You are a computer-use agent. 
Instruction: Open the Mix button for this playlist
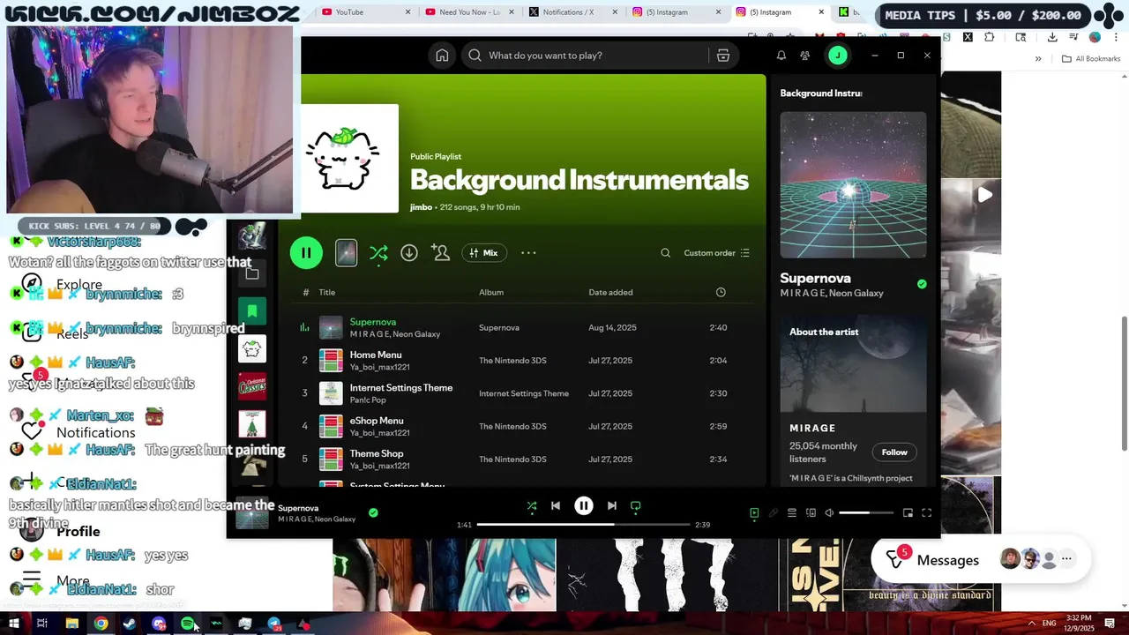point(484,253)
